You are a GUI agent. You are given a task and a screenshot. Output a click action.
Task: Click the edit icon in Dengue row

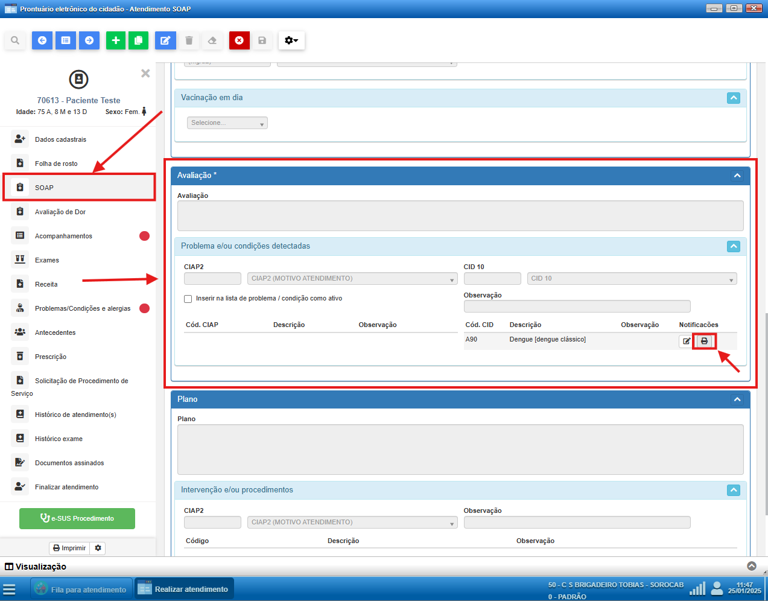686,341
